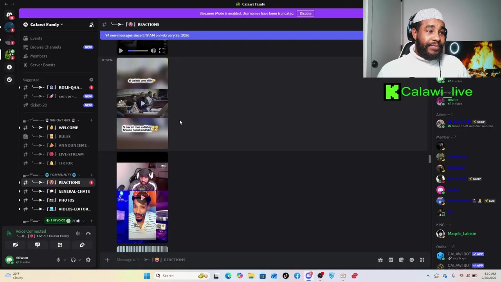This screenshot has width=501, height=282.
Task: Select the PHOTOS channel
Action: 58,200
